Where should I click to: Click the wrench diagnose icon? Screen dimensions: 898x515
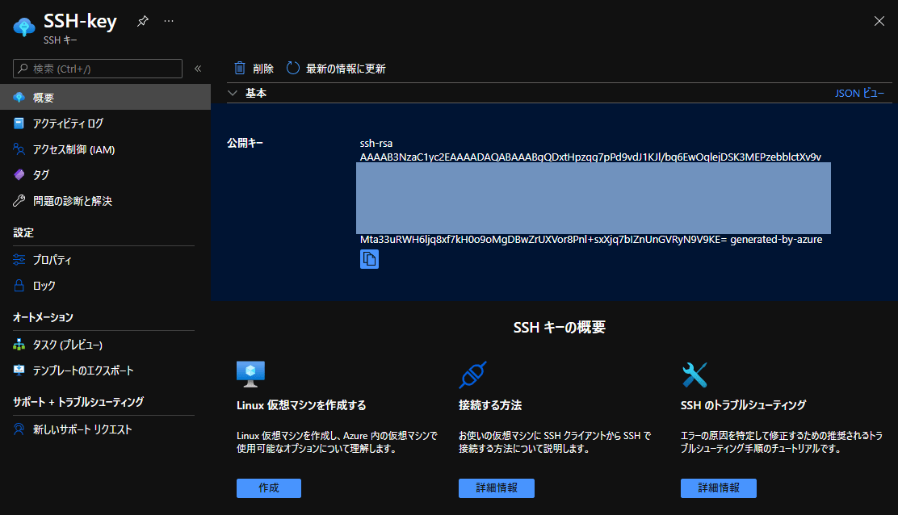pos(19,201)
